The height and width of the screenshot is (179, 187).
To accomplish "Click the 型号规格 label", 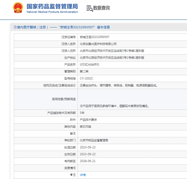I will pyautogui.click(x=70, y=78).
